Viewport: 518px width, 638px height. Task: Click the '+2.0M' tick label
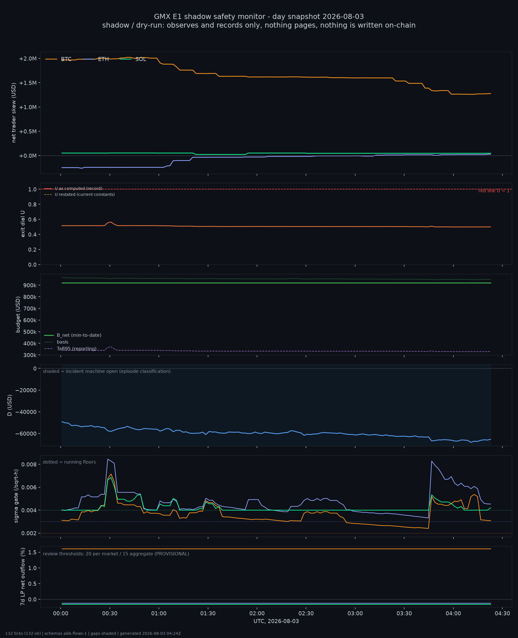(28, 58)
